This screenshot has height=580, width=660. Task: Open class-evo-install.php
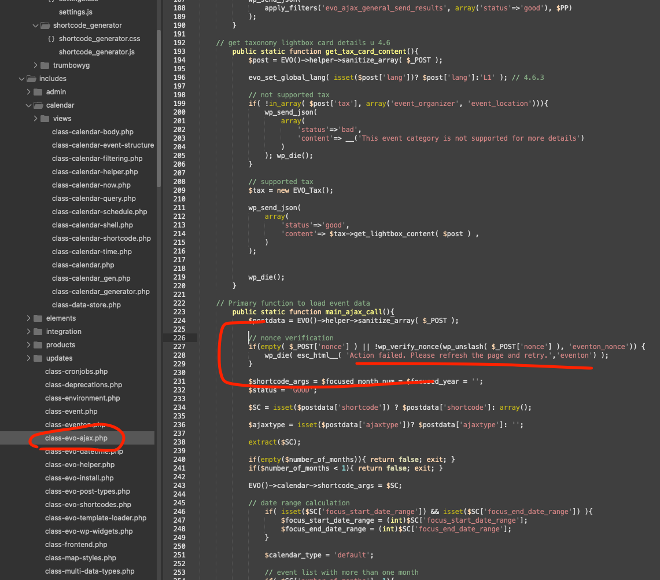pyautogui.click(x=79, y=478)
